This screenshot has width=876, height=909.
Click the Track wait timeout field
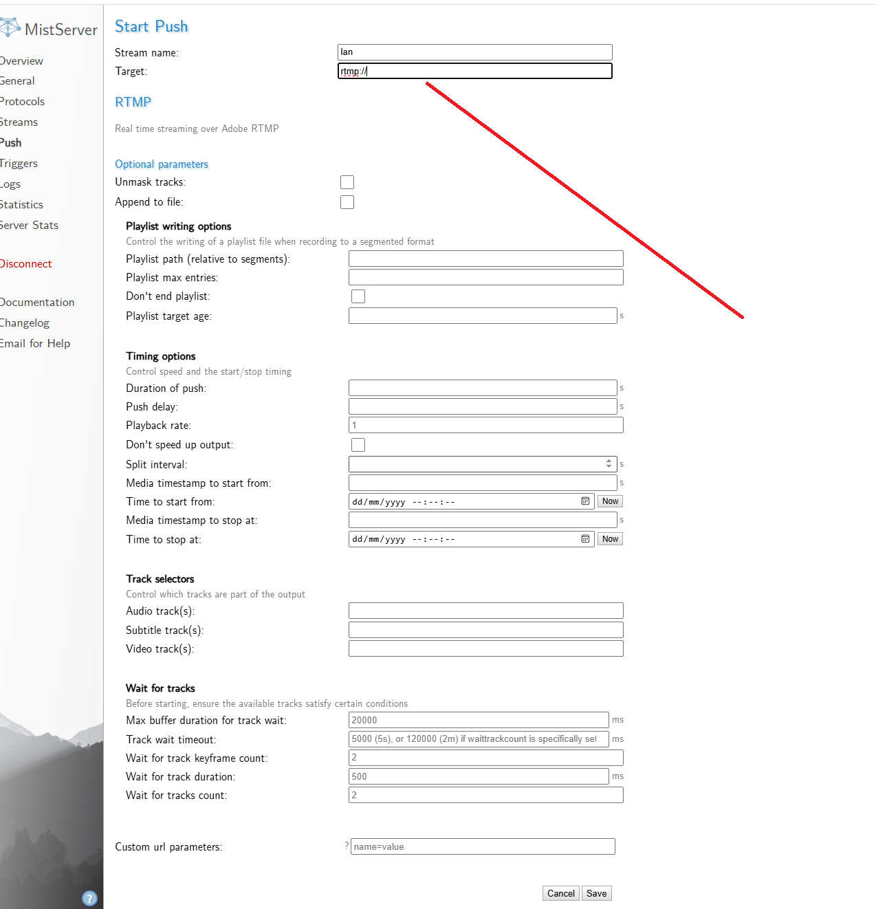click(x=479, y=739)
